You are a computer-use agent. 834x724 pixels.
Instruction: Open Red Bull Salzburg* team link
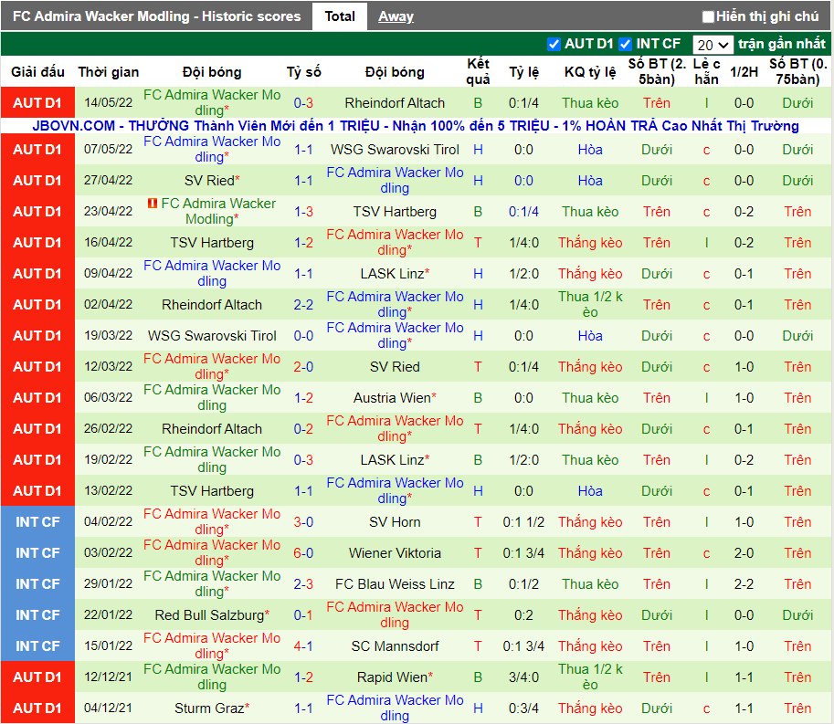coord(212,615)
